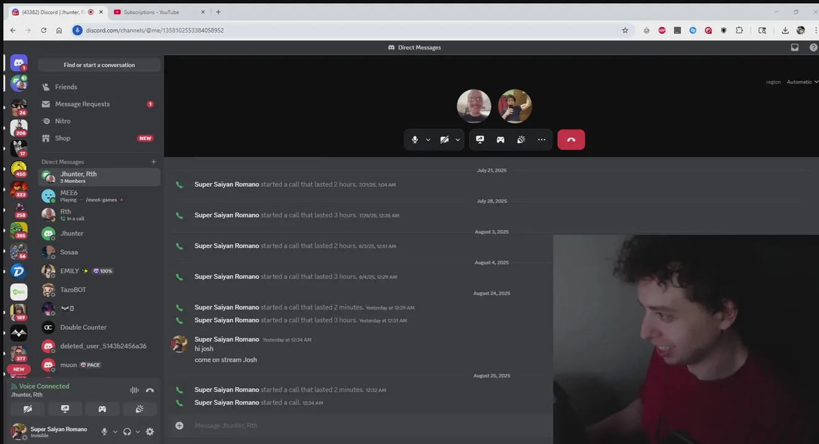Screen dimensions: 819x444
Task: Open the server with the 189 badge
Action: click(x=19, y=312)
